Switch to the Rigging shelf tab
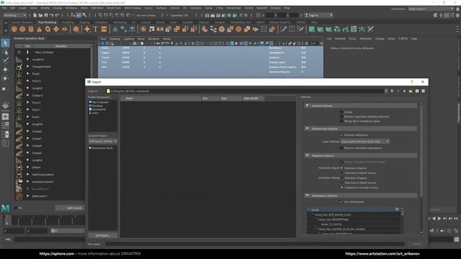This screenshot has width=461, height=259. [84, 22]
